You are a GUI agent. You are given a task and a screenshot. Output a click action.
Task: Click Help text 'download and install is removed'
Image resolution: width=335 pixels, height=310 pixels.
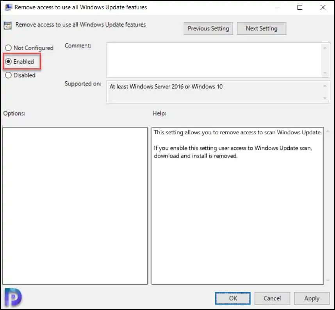[196, 156]
